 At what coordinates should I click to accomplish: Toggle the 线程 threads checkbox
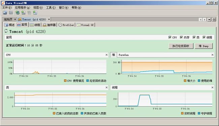204,37
